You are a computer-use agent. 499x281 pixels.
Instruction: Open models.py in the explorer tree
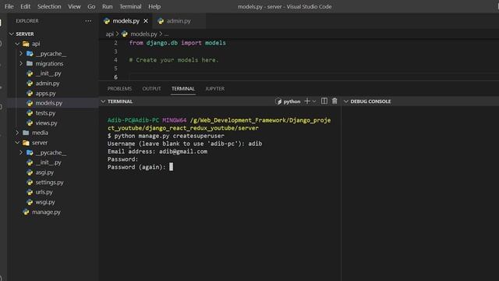click(48, 103)
